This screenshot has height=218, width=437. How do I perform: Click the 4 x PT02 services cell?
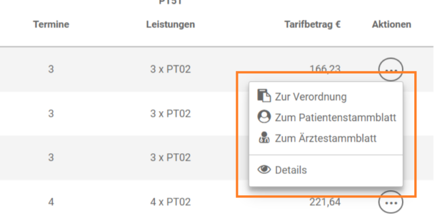(x=171, y=202)
